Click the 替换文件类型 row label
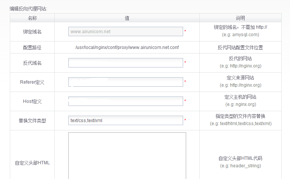 32,121
